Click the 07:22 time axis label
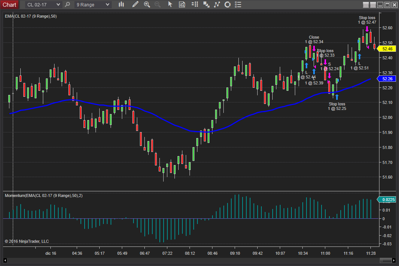 [167, 253]
